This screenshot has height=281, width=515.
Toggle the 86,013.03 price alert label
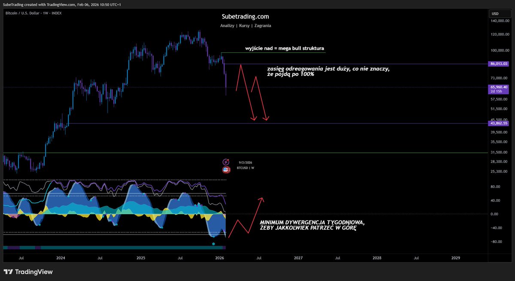499,63
